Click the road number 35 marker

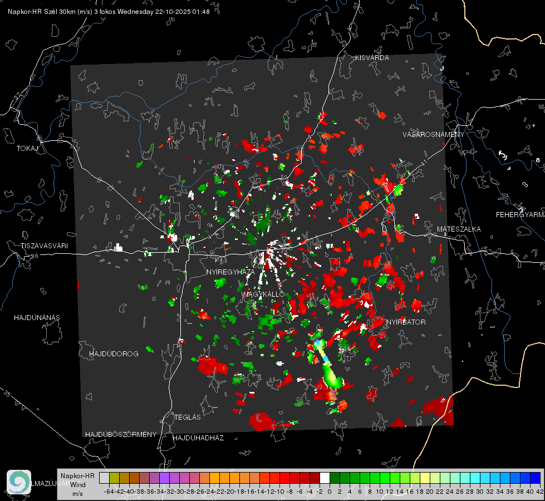pyautogui.click(x=7, y=394)
